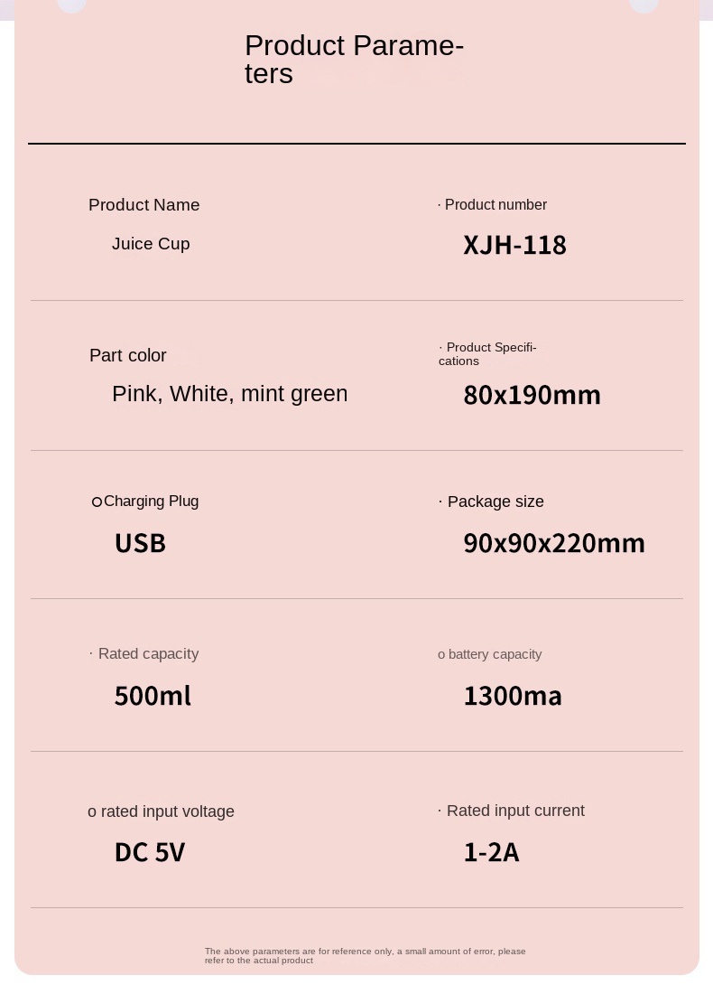Select the 1300ma battery value
The height and width of the screenshot is (994, 713).
tap(513, 696)
